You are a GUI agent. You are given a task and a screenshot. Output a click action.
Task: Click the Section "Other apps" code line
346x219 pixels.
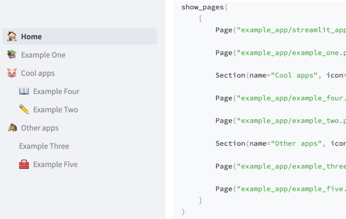pyautogui.click(x=281, y=144)
